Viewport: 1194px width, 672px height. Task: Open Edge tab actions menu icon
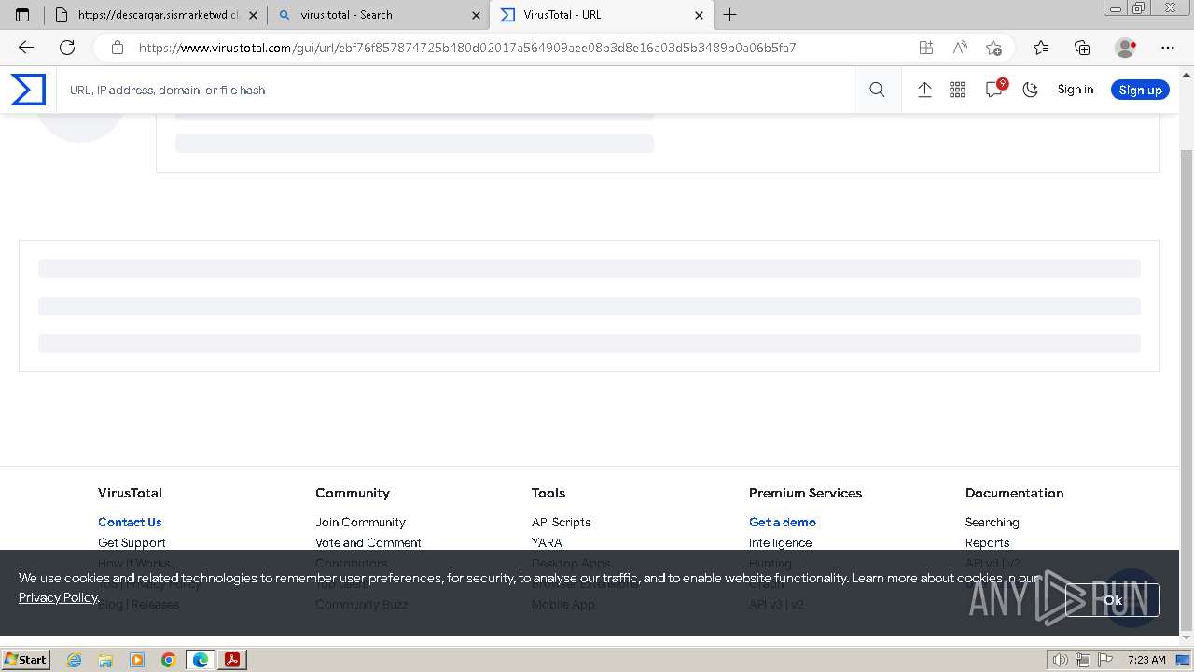[22, 15]
